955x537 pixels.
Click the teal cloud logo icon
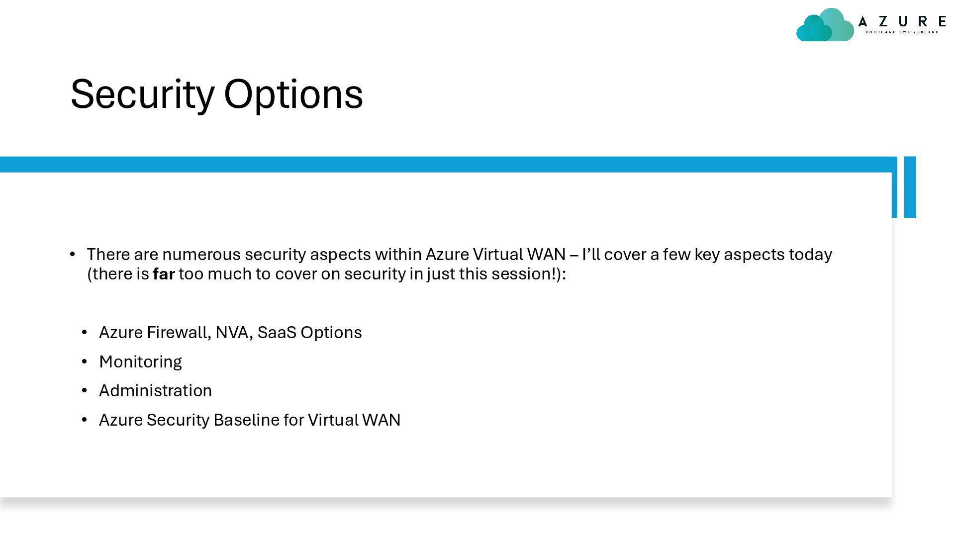(x=825, y=25)
